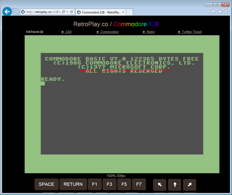The width and height of the screenshot is (232, 195).
Task: Close the browser window
Action: coord(225,5)
